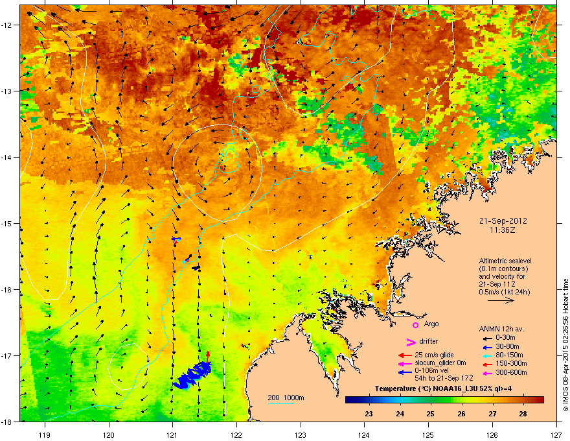
Task: Click the colorbar tick label 26
Action: [461, 414]
